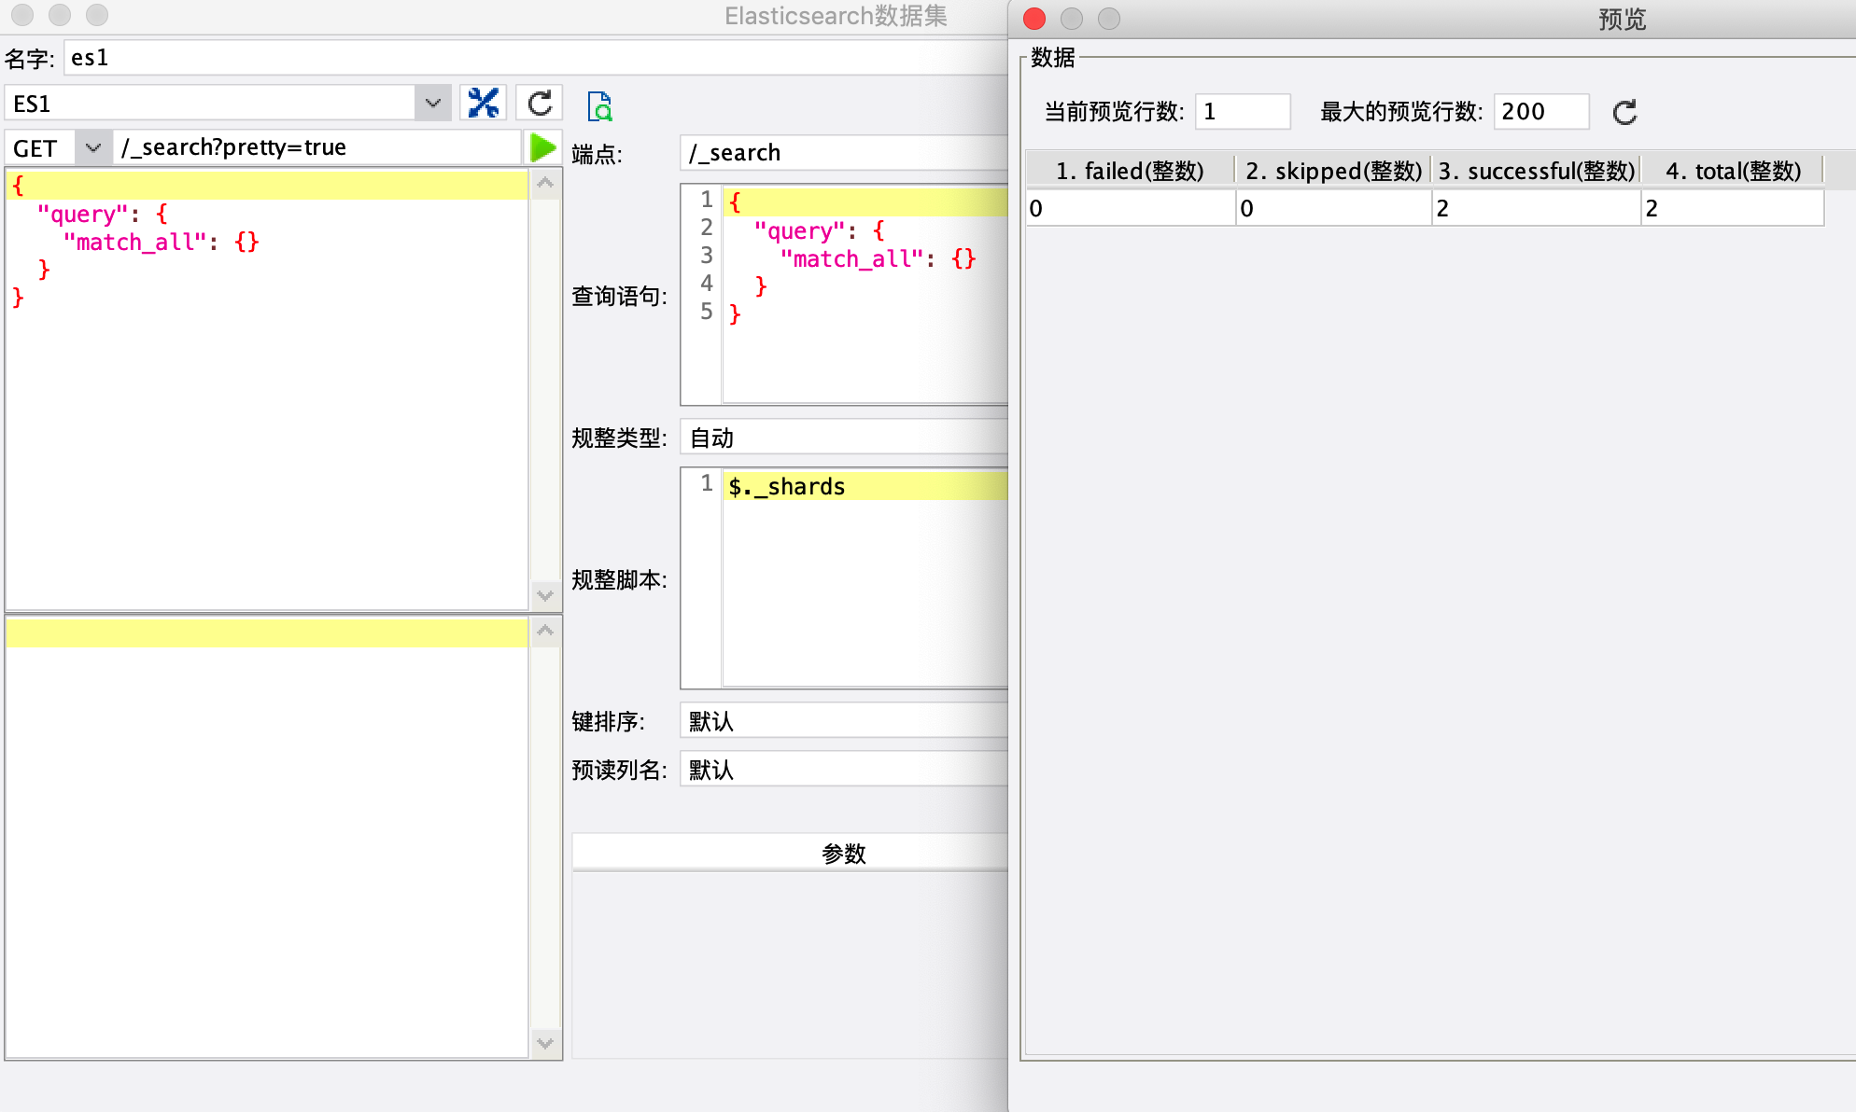Click the 最大的预览行数 field showing 200

pos(1540,112)
